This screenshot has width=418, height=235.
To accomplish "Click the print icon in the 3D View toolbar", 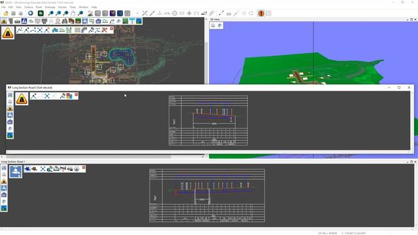I will tap(213, 25).
